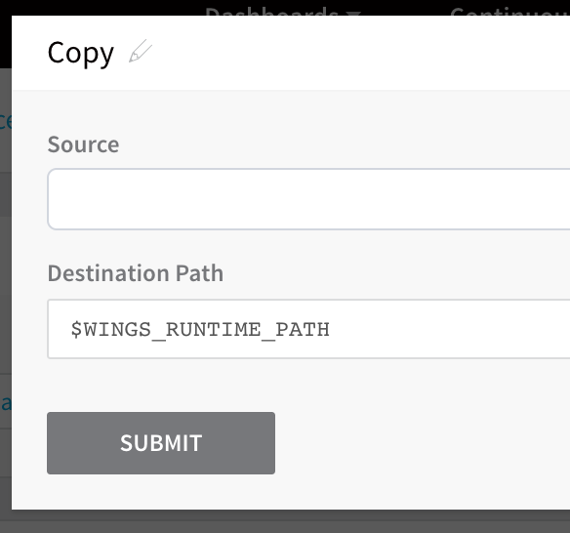Screen dimensions: 570x533
Task: Submit the Copy form
Action: 161,443
